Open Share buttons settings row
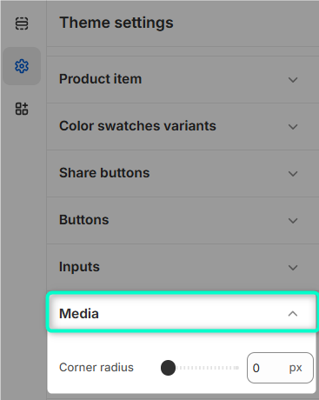 183,173
